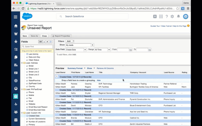202x126 pixels.
Task: Open the Show dropdown in Preview
Action: pyautogui.click(x=91, y=68)
